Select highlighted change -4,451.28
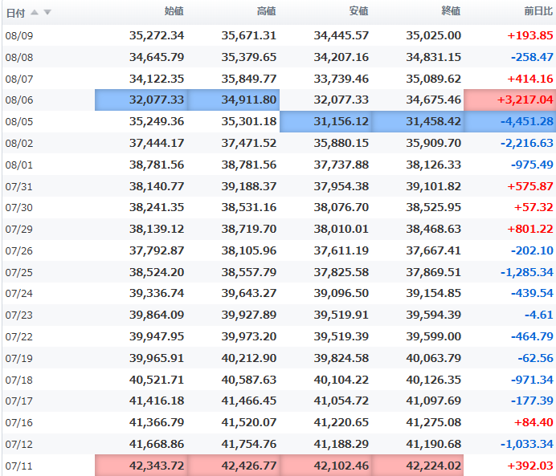The image size is (556, 476). pyautogui.click(x=510, y=121)
